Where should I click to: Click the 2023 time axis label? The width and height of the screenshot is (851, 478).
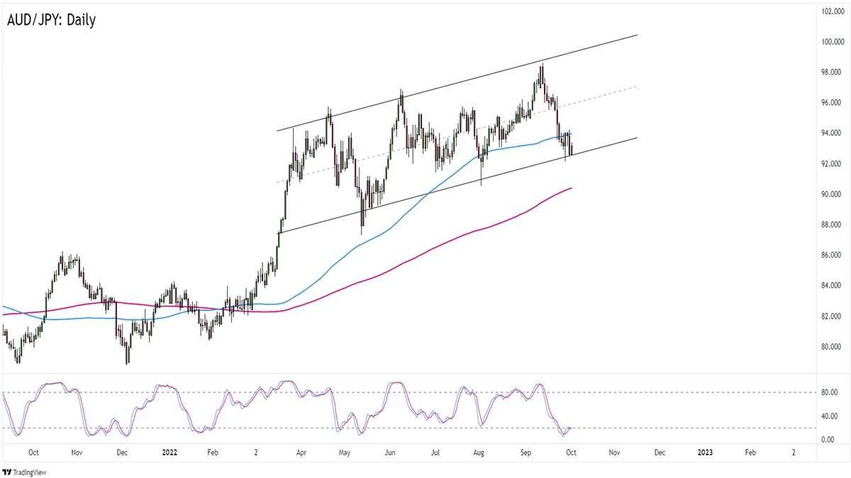pyautogui.click(x=706, y=453)
